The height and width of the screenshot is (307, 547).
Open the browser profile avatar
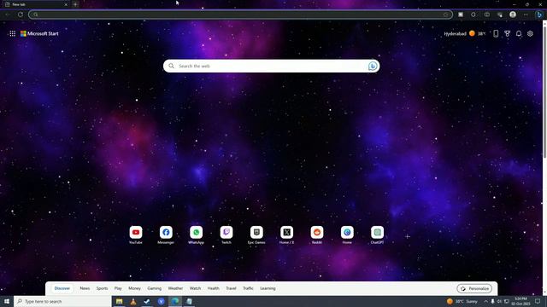click(x=513, y=14)
